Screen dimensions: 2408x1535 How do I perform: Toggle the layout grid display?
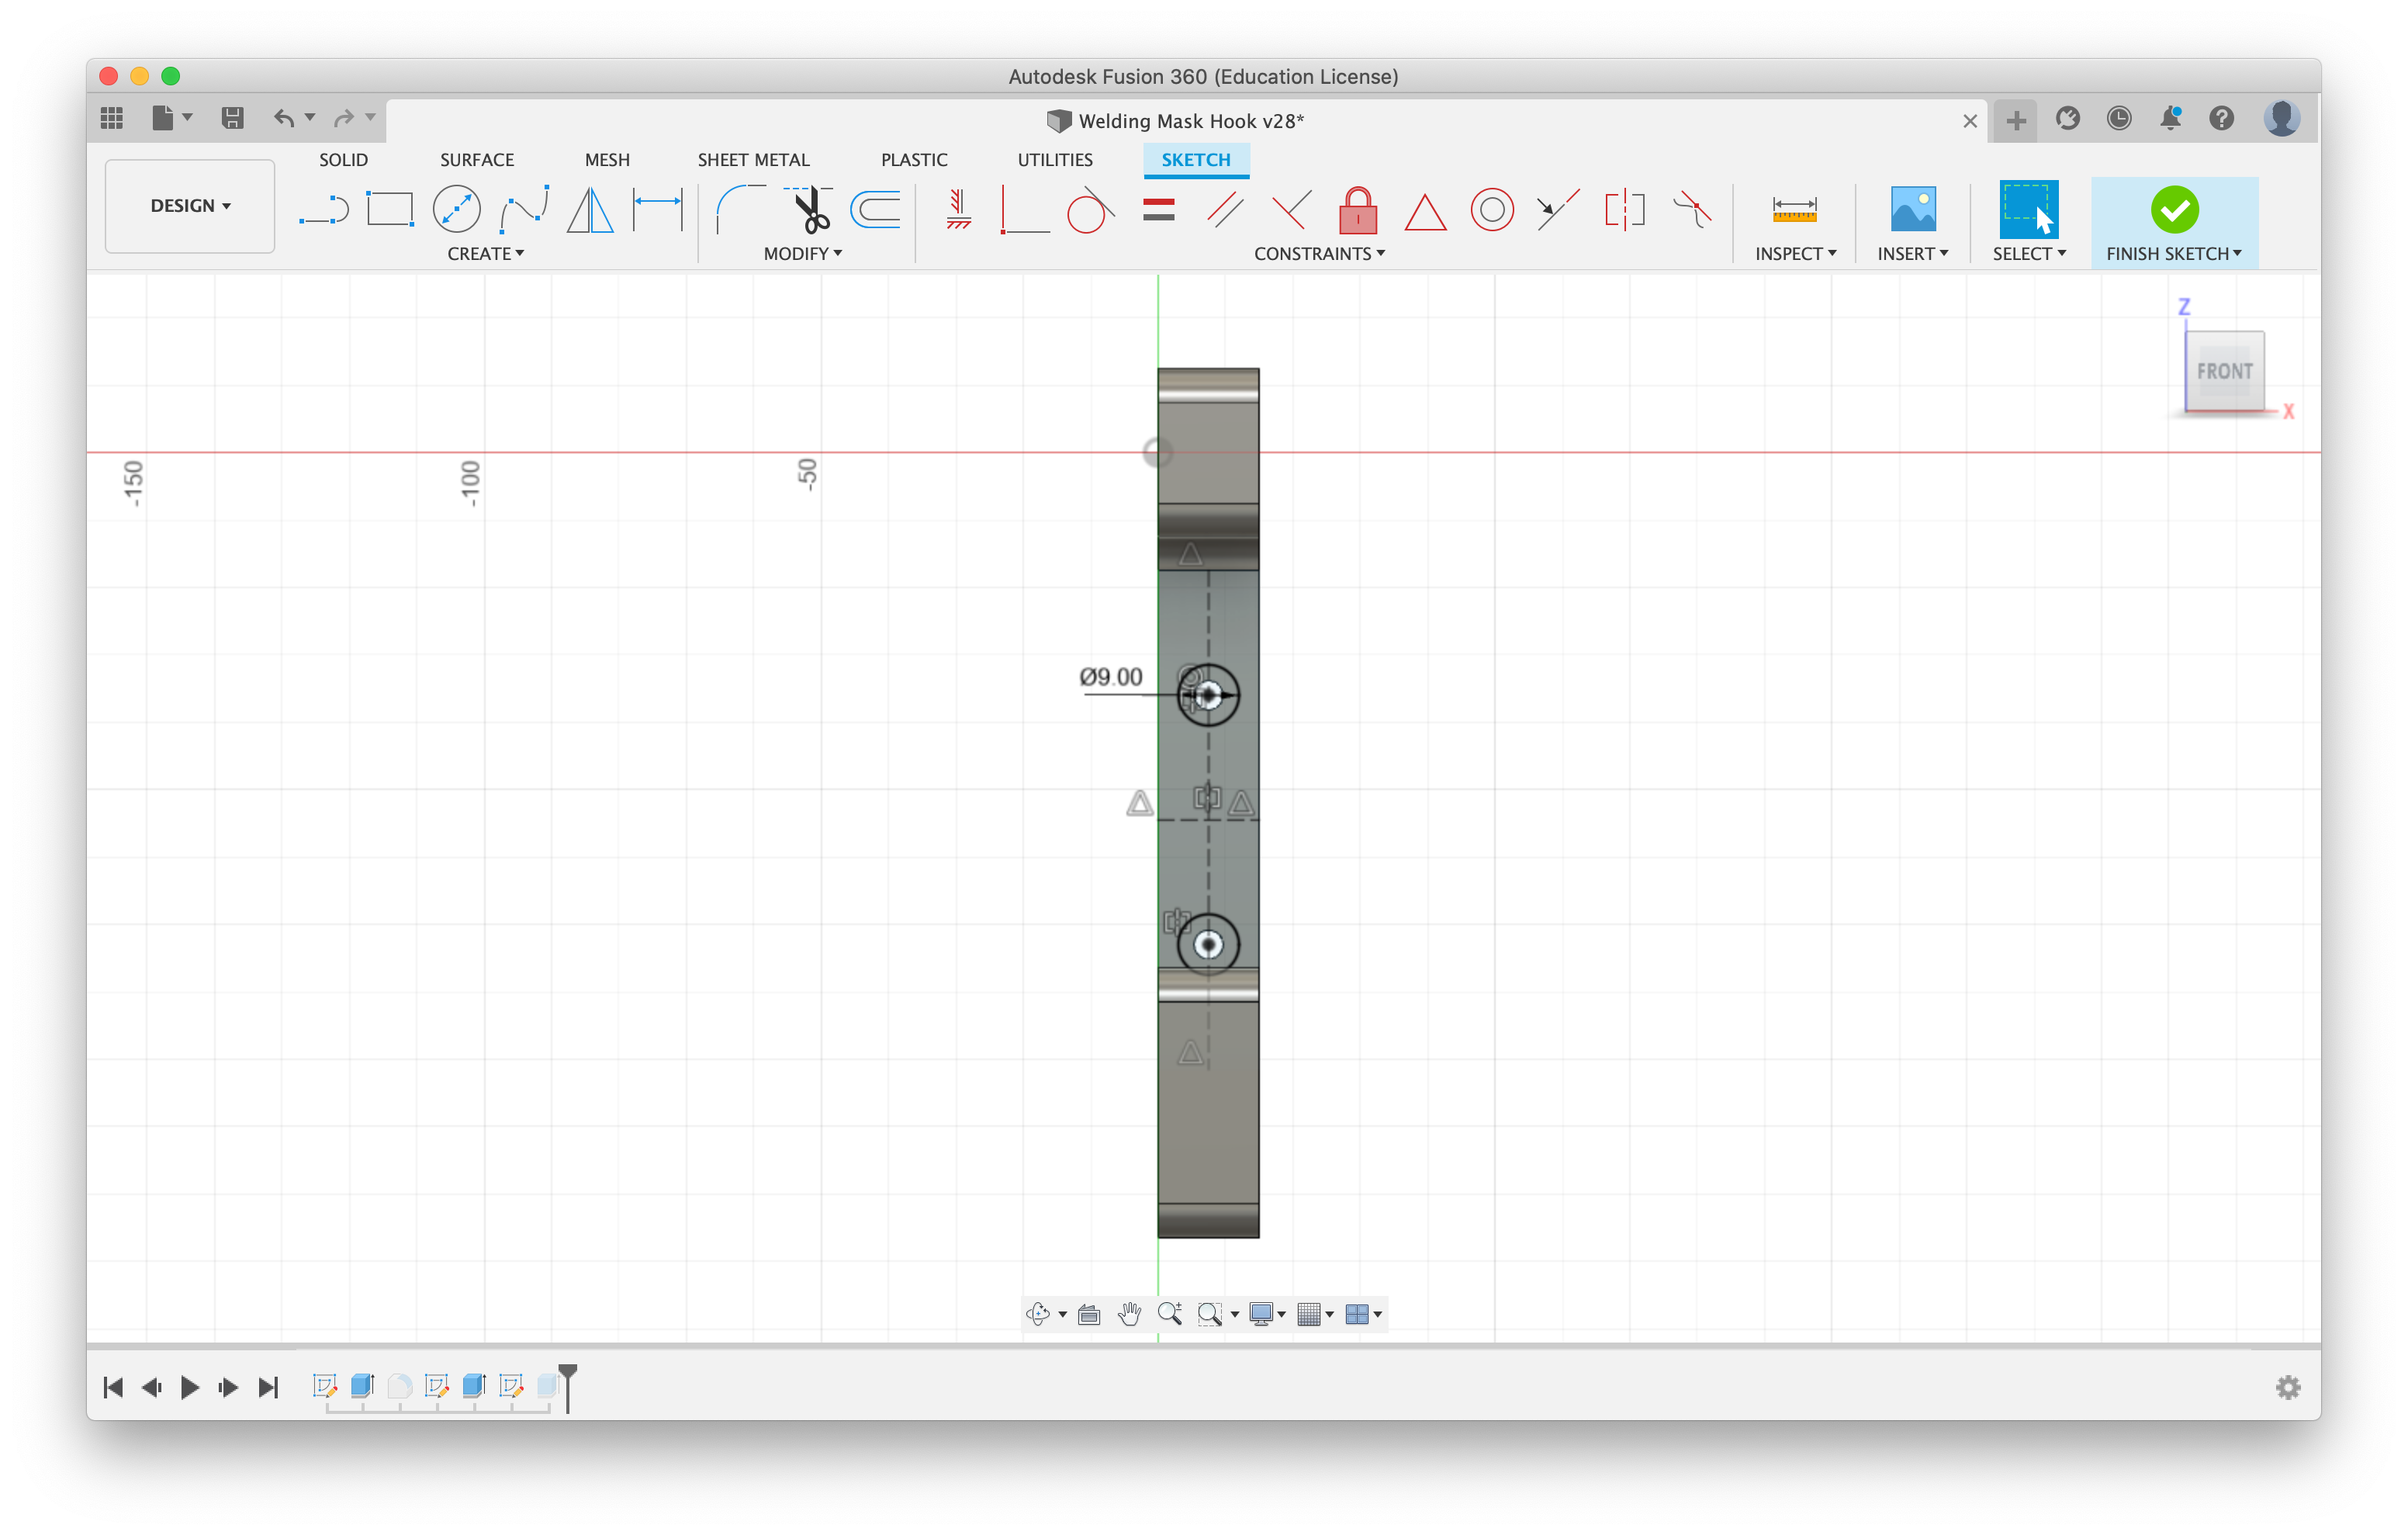click(x=1311, y=1314)
